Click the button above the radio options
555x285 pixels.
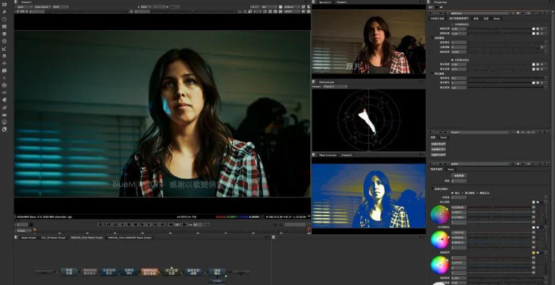459,175
